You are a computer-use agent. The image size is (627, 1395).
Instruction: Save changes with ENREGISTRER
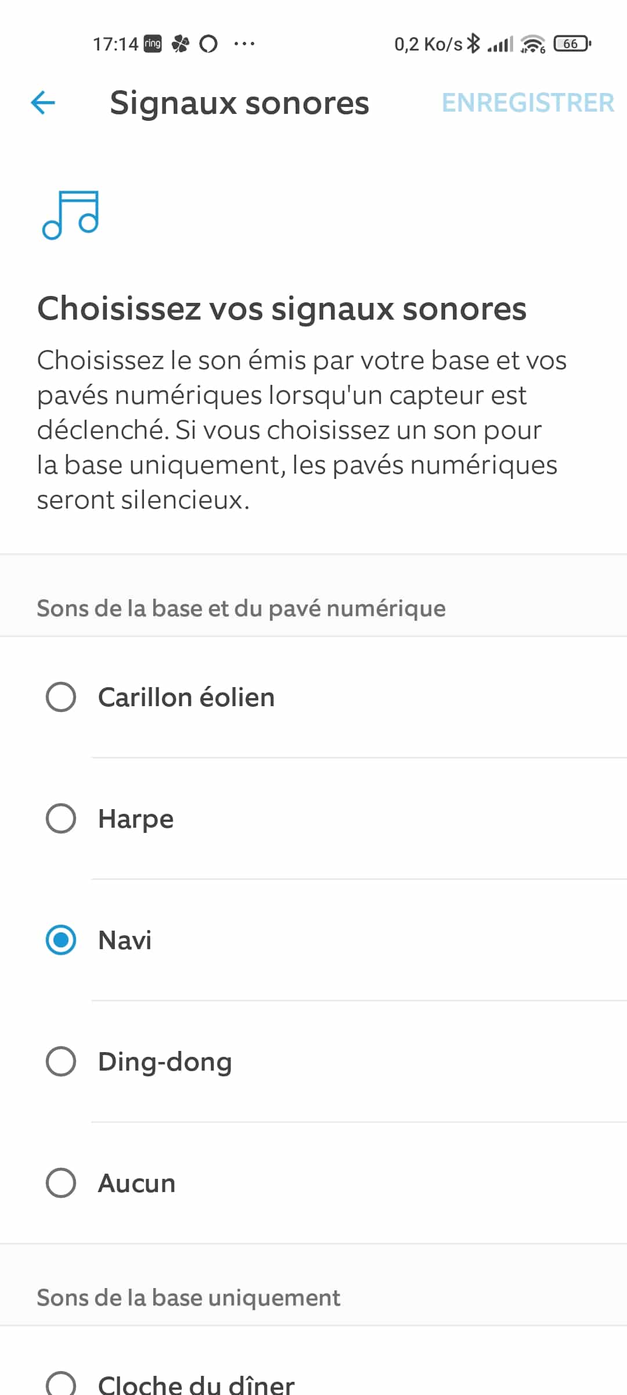click(528, 103)
